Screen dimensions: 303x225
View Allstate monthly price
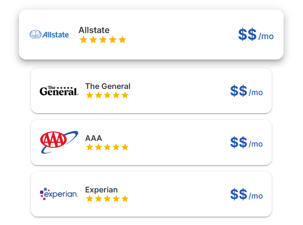256,35
